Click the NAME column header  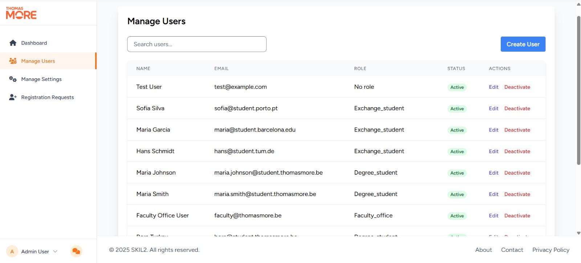point(143,68)
